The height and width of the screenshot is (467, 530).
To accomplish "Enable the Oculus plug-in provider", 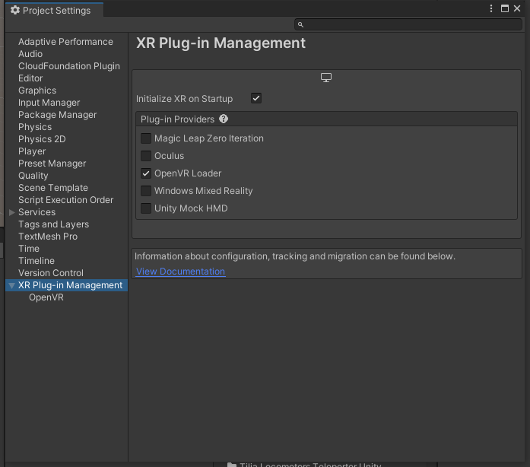I will [x=146, y=156].
